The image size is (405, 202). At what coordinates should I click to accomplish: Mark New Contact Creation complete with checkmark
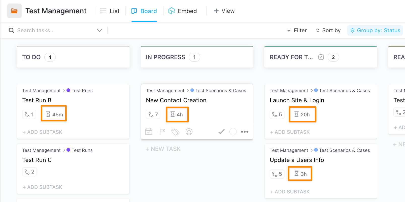coord(221,131)
